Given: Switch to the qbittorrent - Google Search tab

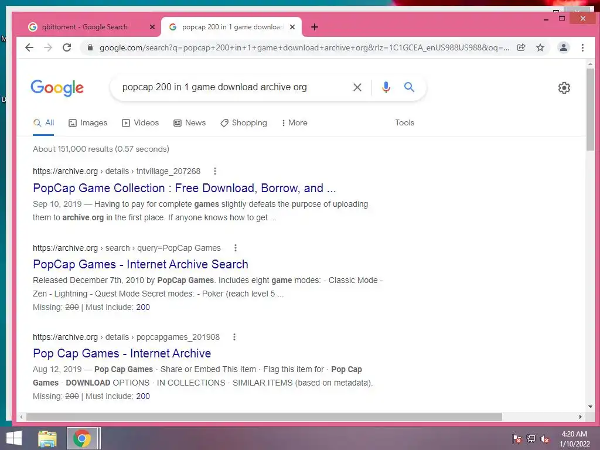Looking at the screenshot, I should point(84,27).
